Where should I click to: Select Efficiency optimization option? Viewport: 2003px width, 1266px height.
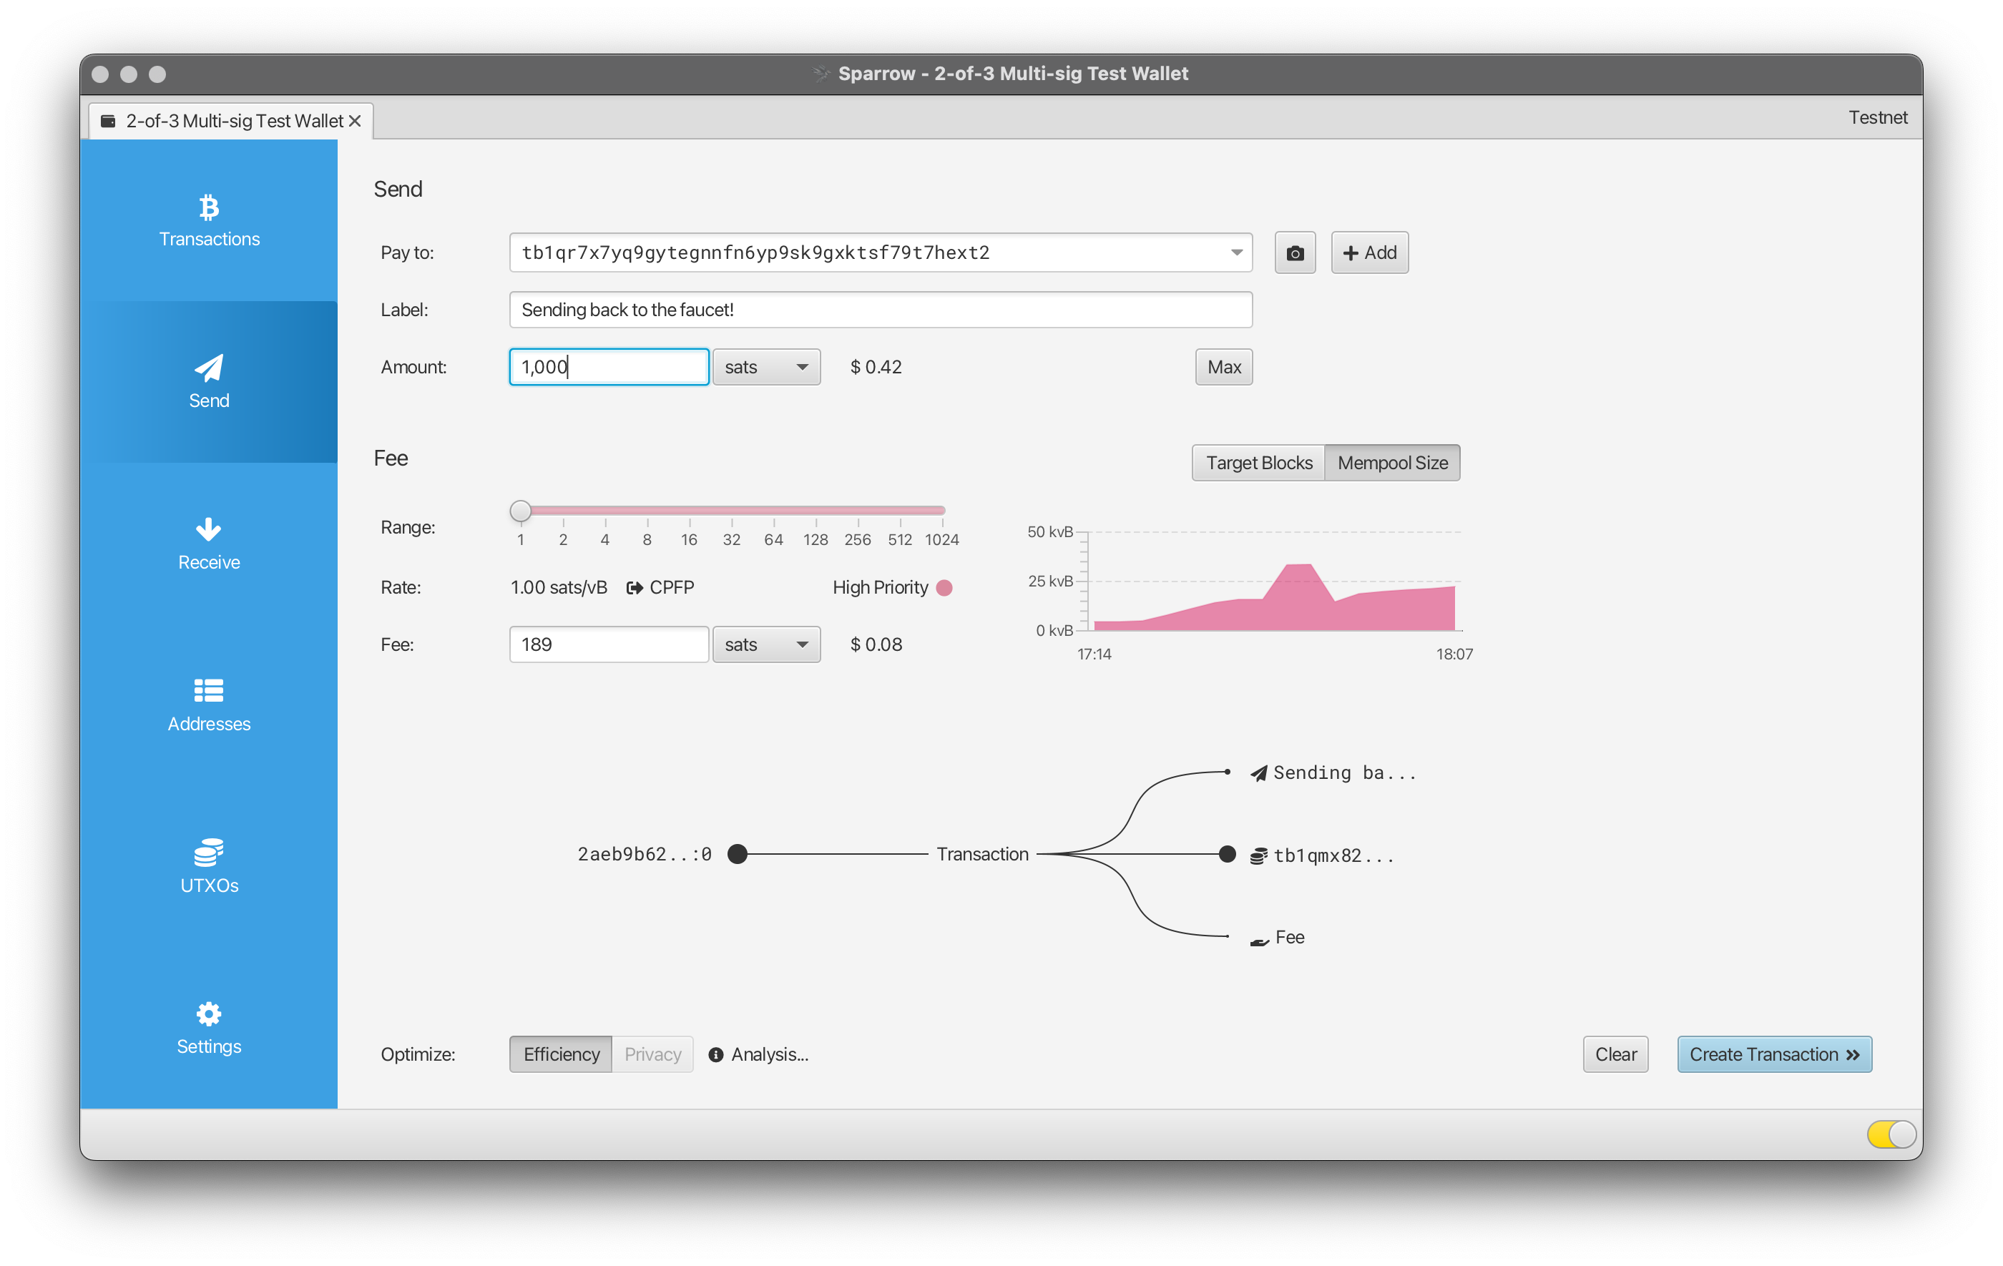click(x=562, y=1055)
